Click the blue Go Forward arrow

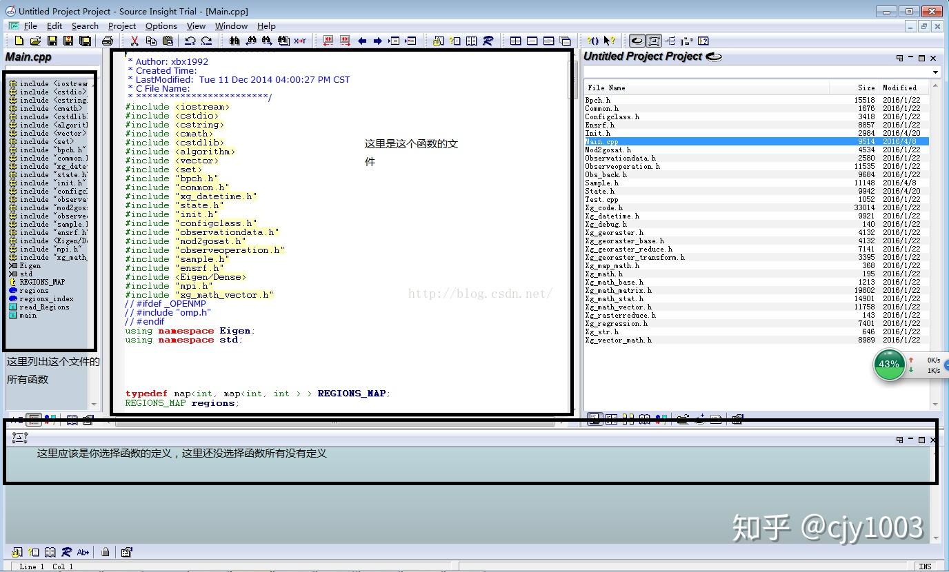click(378, 41)
